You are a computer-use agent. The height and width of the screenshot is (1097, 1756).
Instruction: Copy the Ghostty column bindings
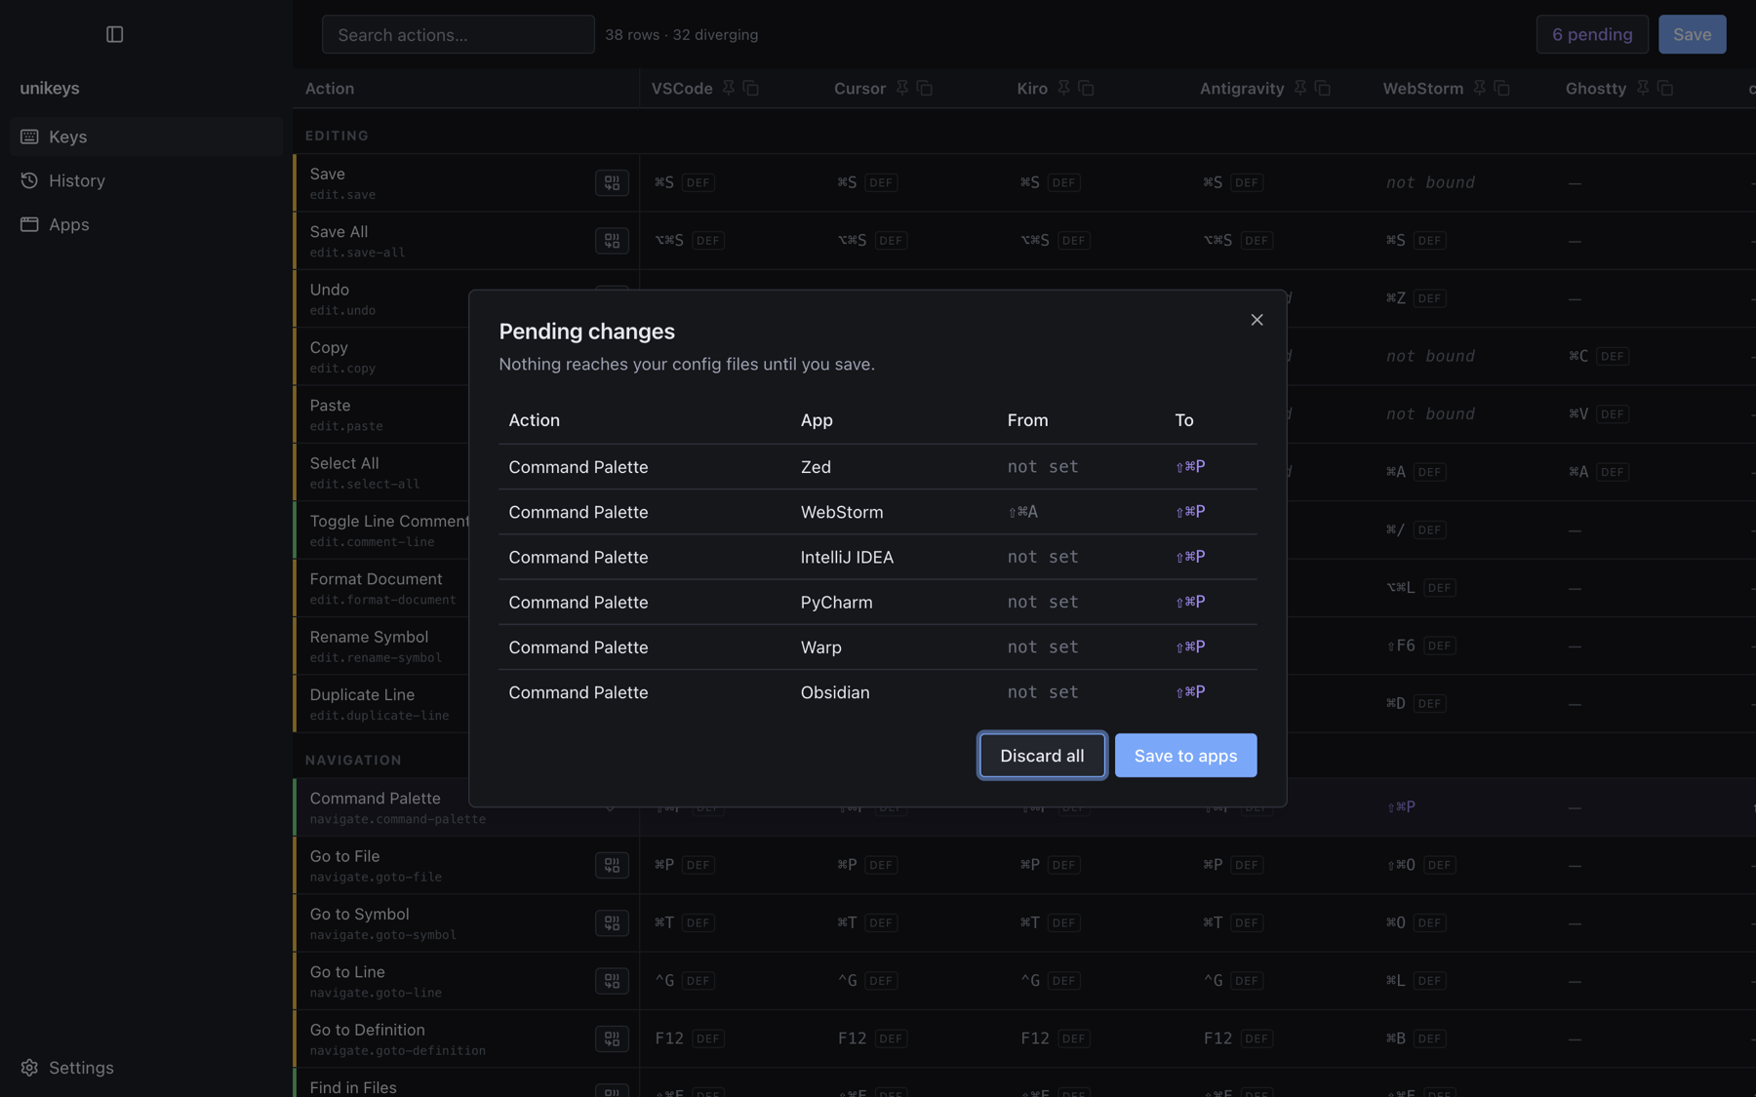[x=1665, y=88]
